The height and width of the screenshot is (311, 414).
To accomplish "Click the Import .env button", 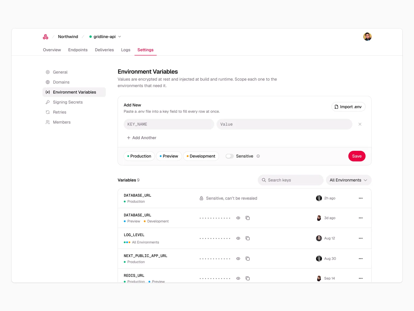I will [348, 107].
